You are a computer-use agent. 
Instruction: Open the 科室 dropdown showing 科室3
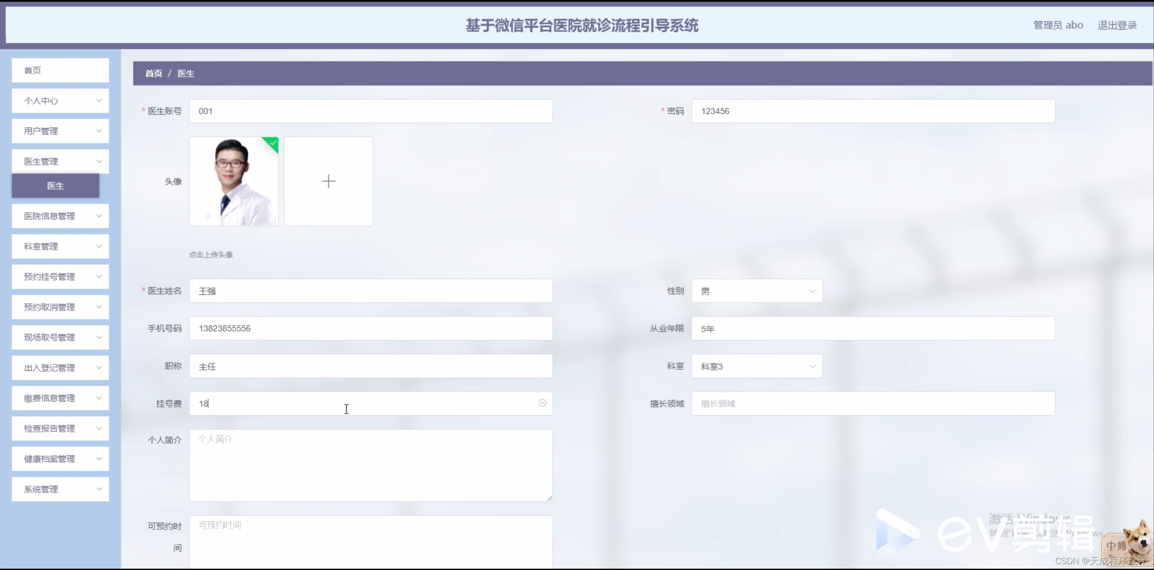(x=756, y=366)
